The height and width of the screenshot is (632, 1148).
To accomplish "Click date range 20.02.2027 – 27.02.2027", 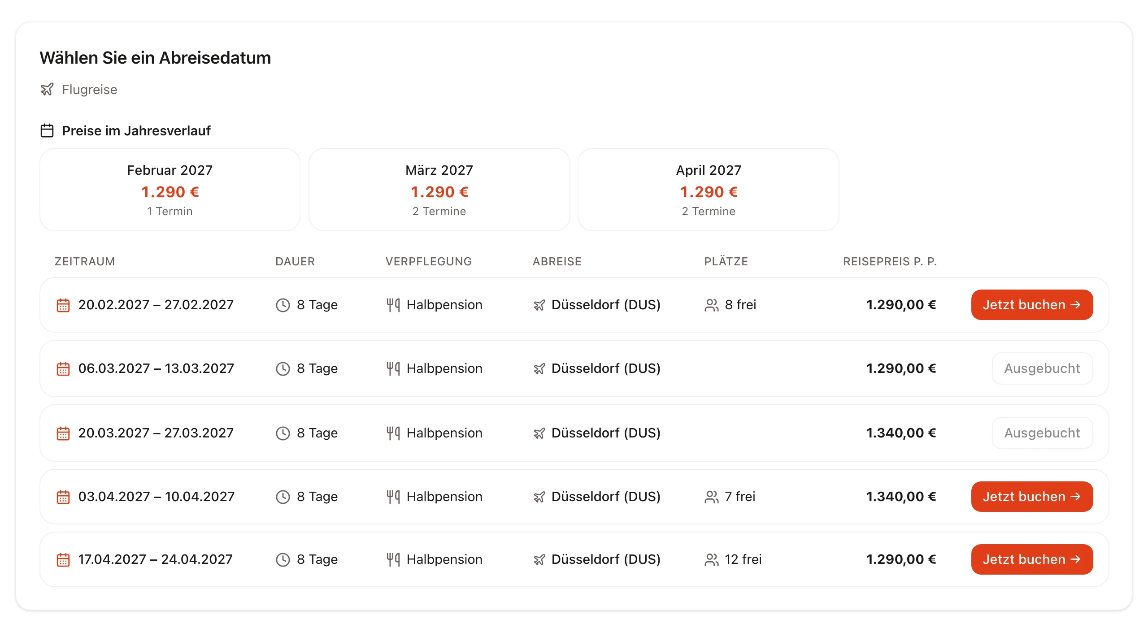I will click(156, 305).
